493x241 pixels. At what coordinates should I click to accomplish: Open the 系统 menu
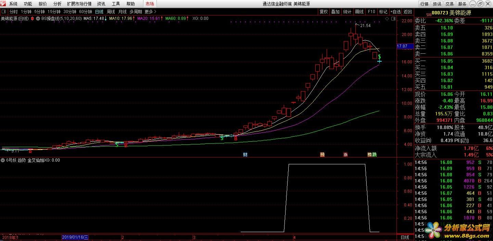coord(13,4)
